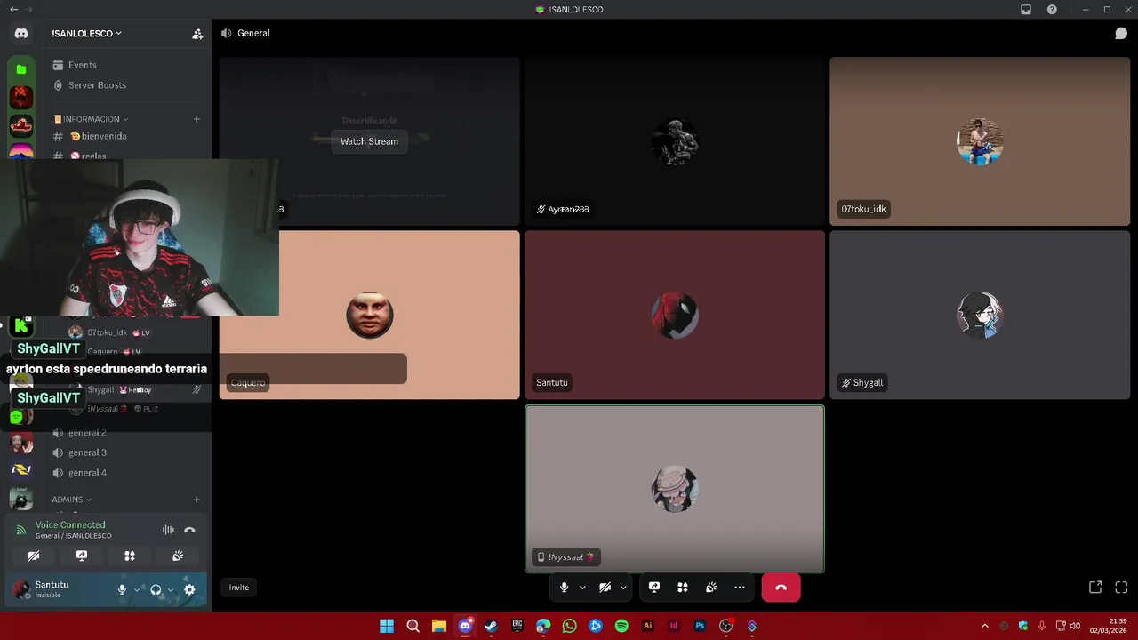Viewport: 1138px width, 640px height.
Task: Focus the Ayrton233 video tile
Action: click(675, 141)
